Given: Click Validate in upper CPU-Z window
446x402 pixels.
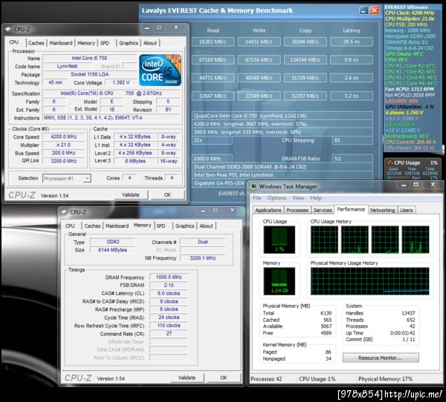Looking at the screenshot, I should (x=131, y=195).
